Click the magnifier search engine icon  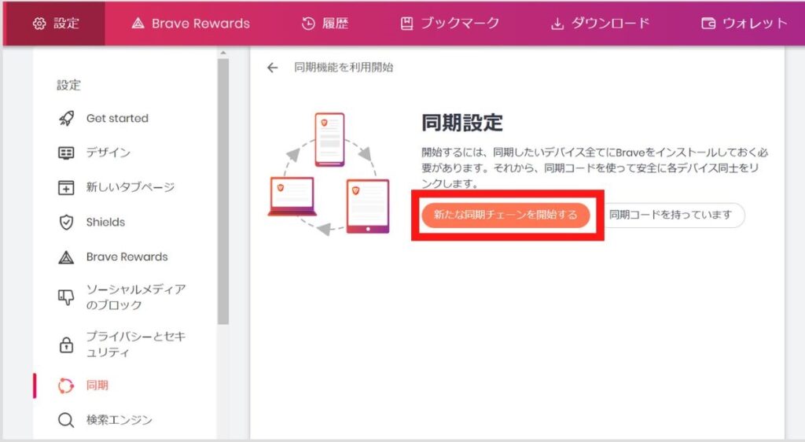coord(66,420)
